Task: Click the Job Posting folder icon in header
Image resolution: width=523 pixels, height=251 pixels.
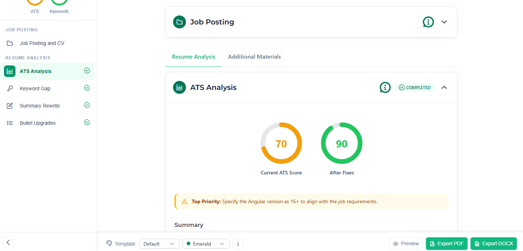Action: pyautogui.click(x=179, y=22)
